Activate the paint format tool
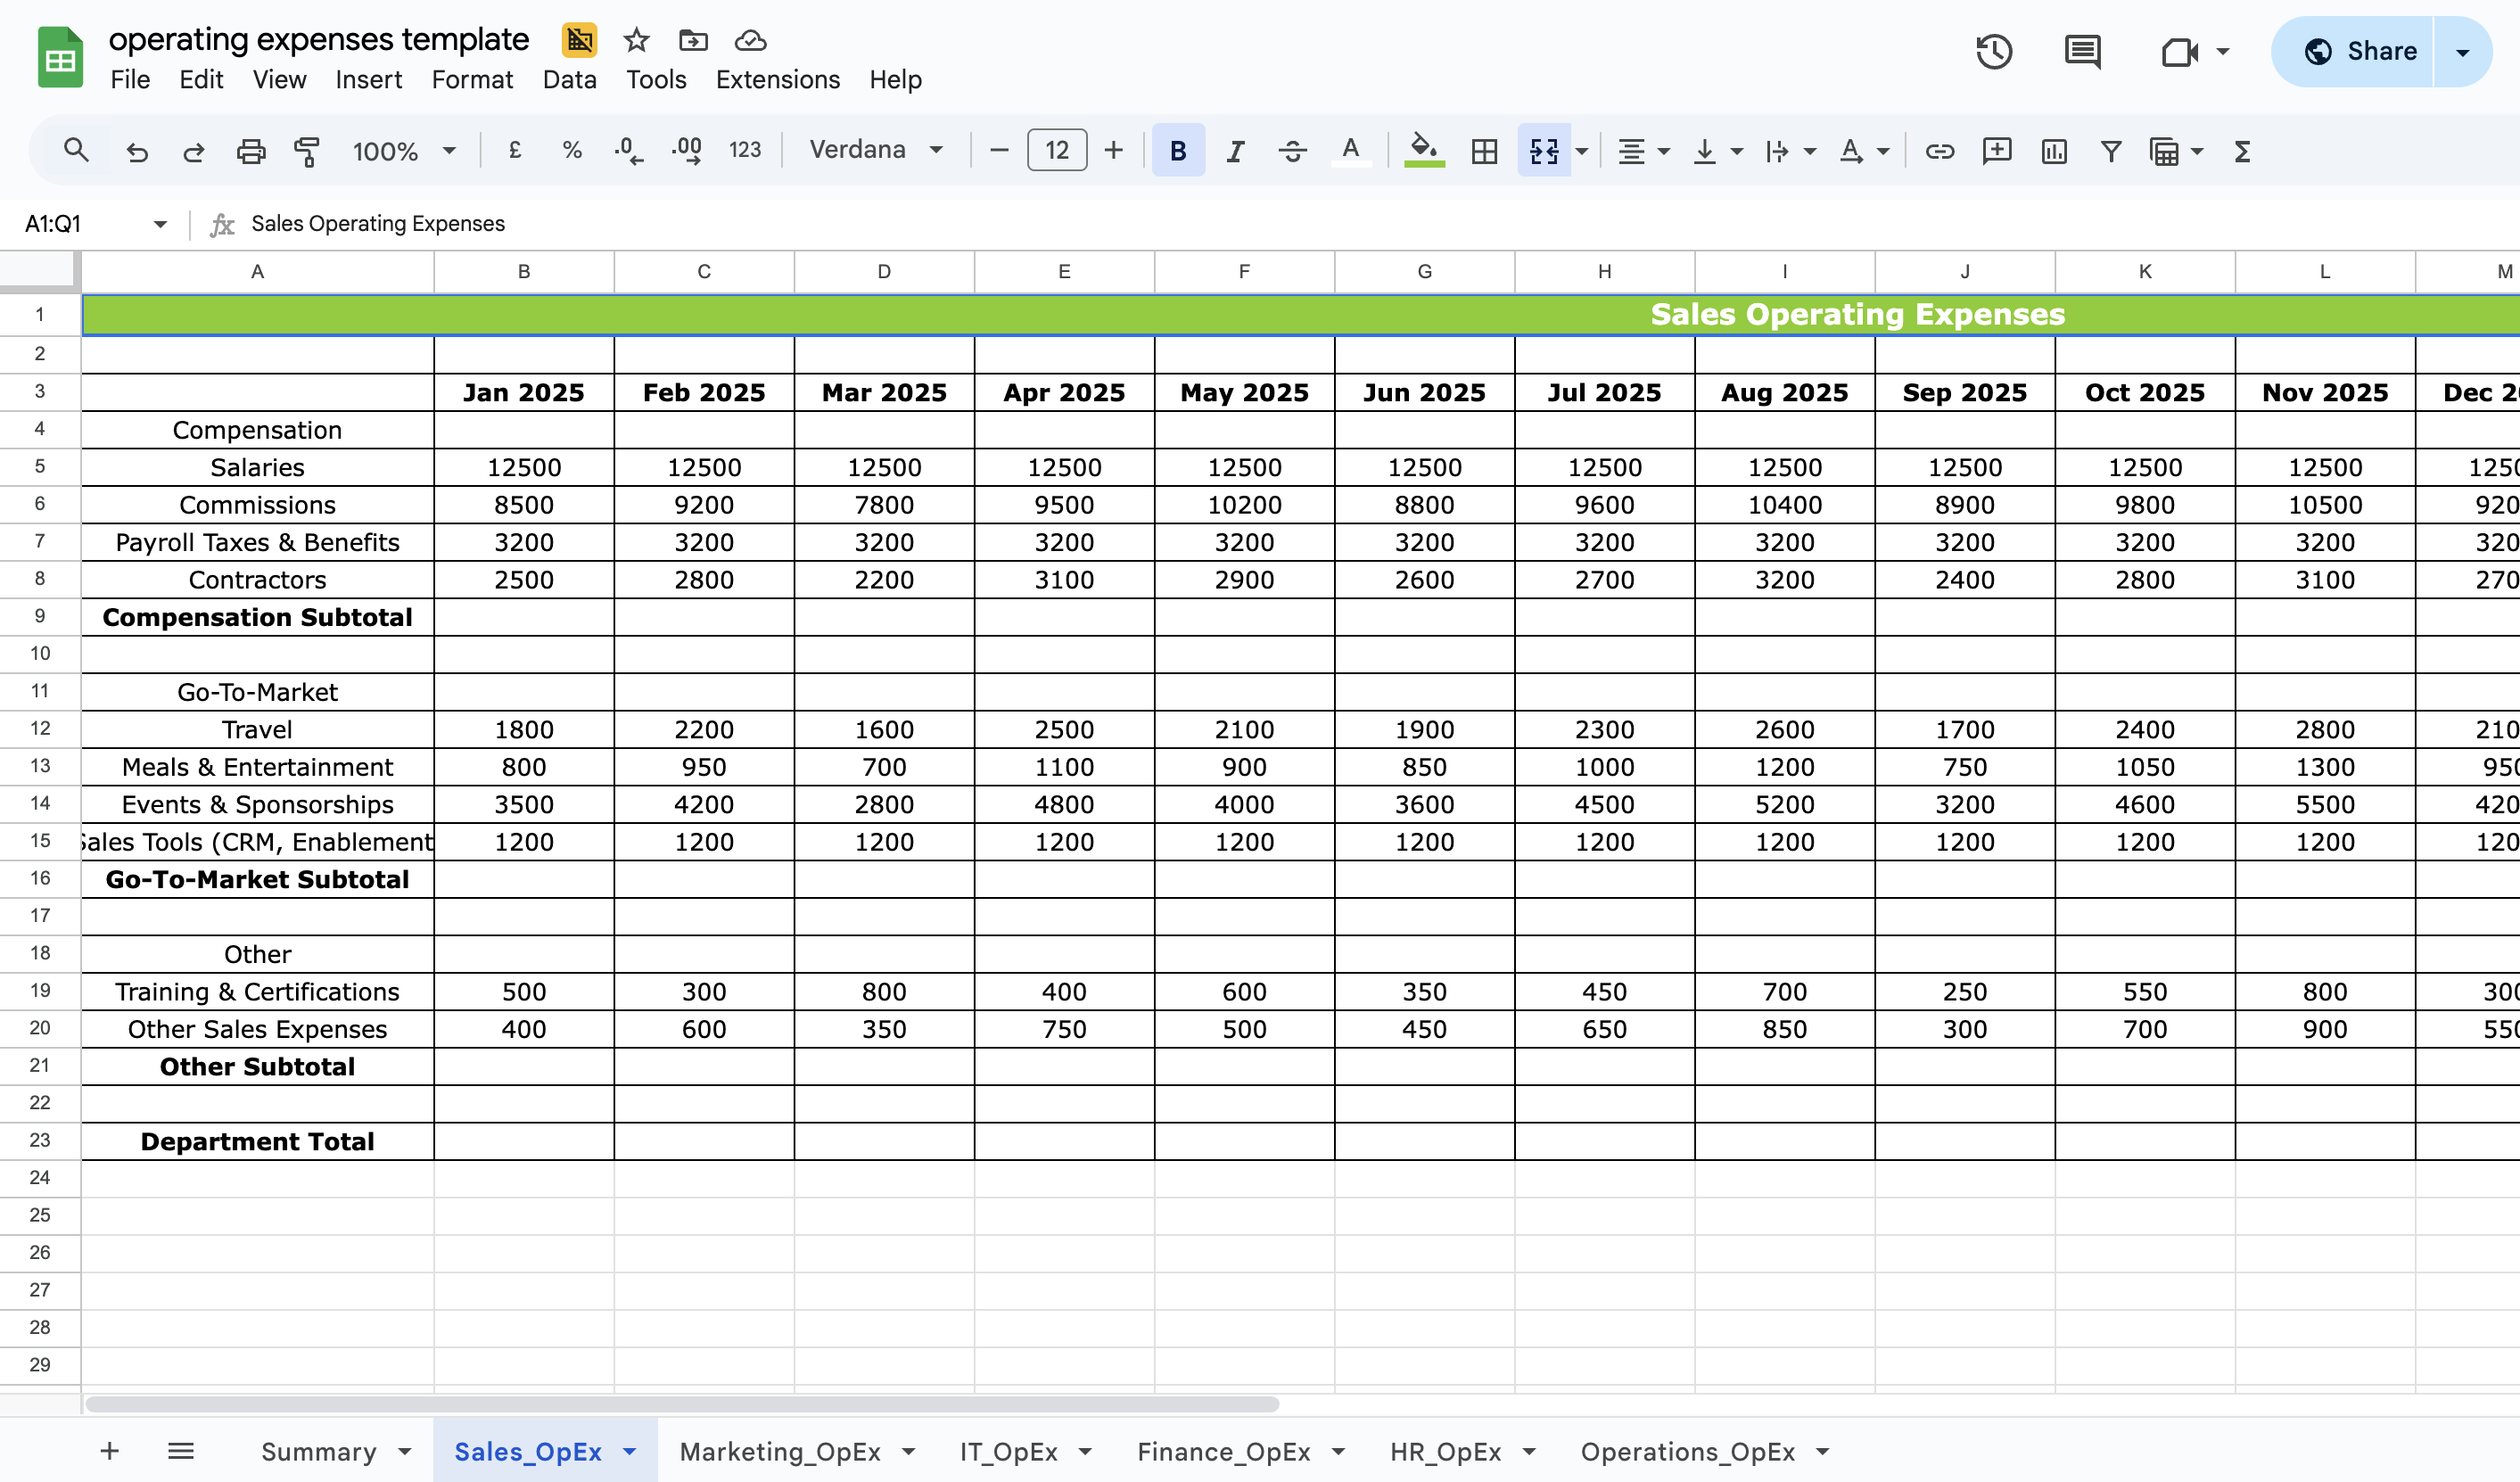The image size is (2520, 1482). [x=308, y=151]
